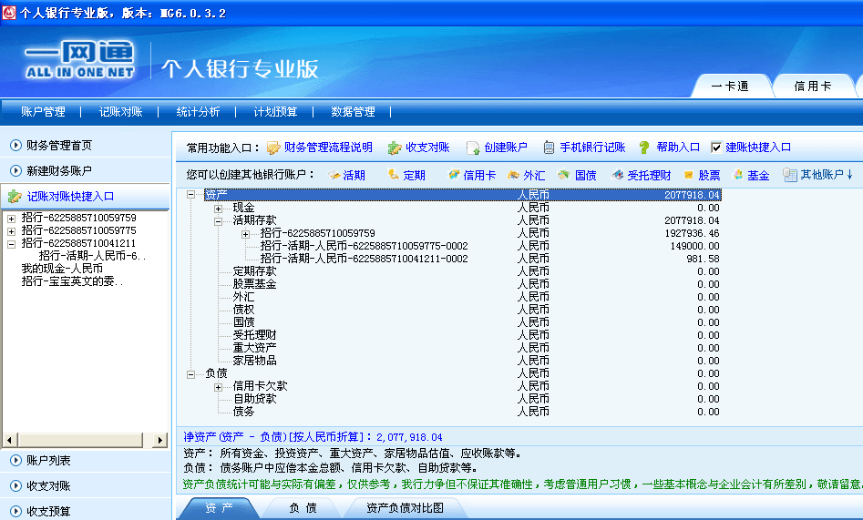Viewport: 863px width, 520px height.
Task: Click the 帮助入口 question mark icon
Action: pos(644,148)
